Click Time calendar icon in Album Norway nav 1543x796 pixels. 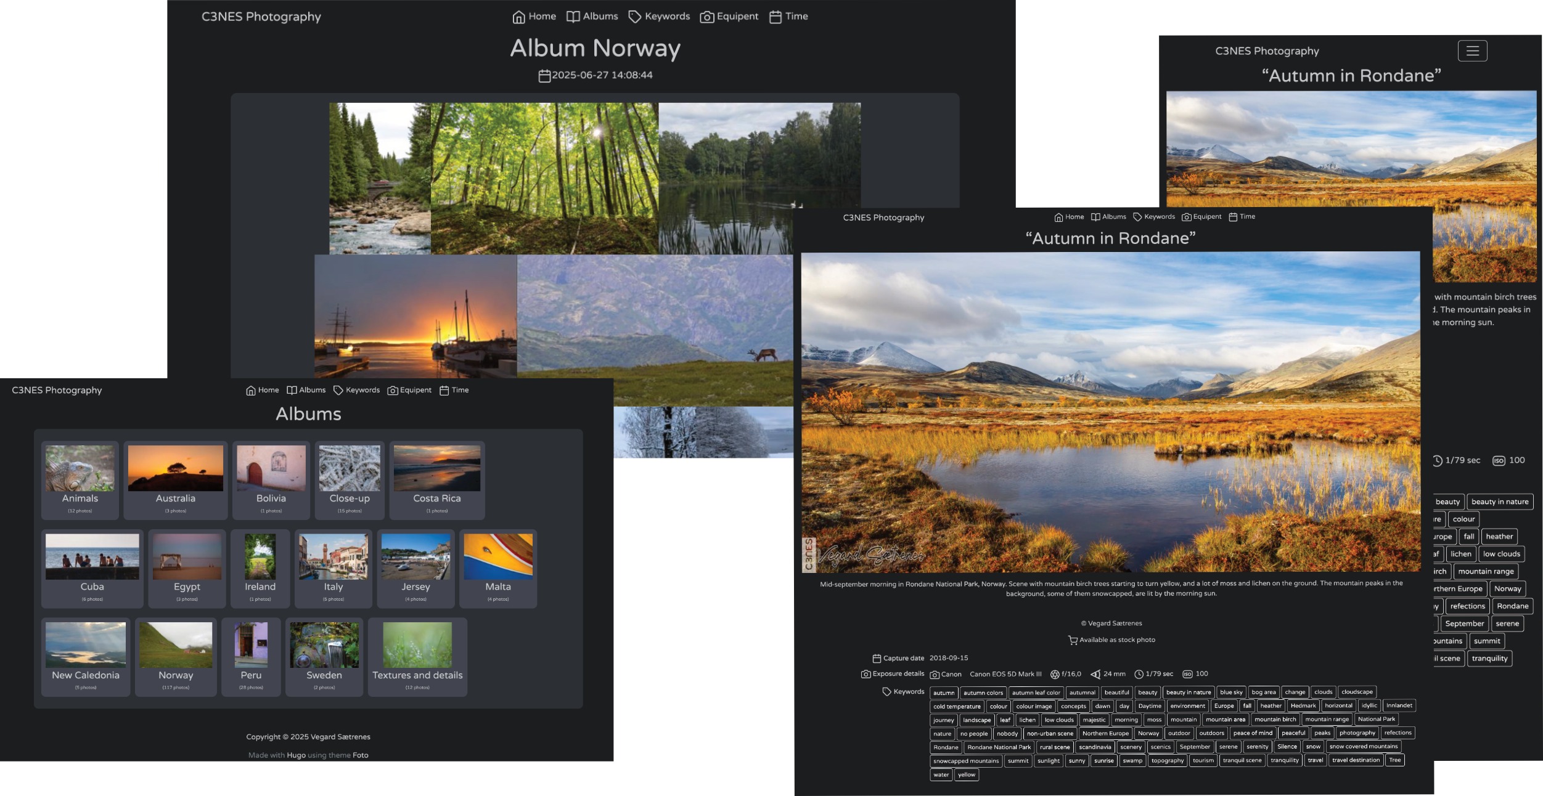click(776, 17)
